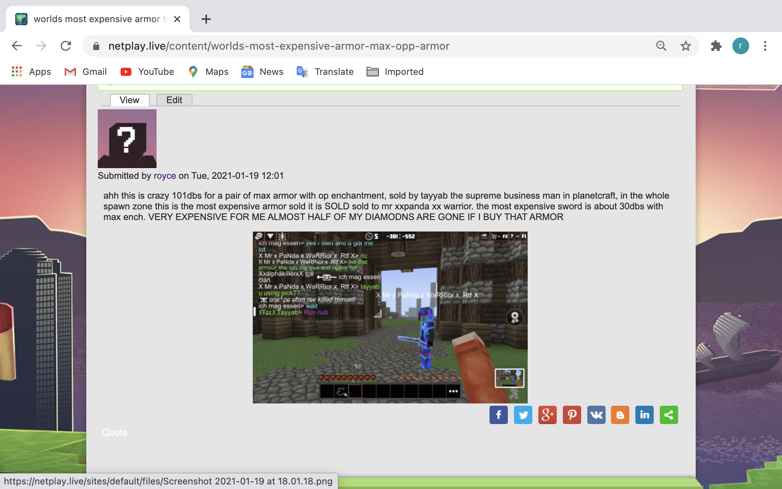The width and height of the screenshot is (782, 489).
Task: Click the Quote link
Action: 115,432
